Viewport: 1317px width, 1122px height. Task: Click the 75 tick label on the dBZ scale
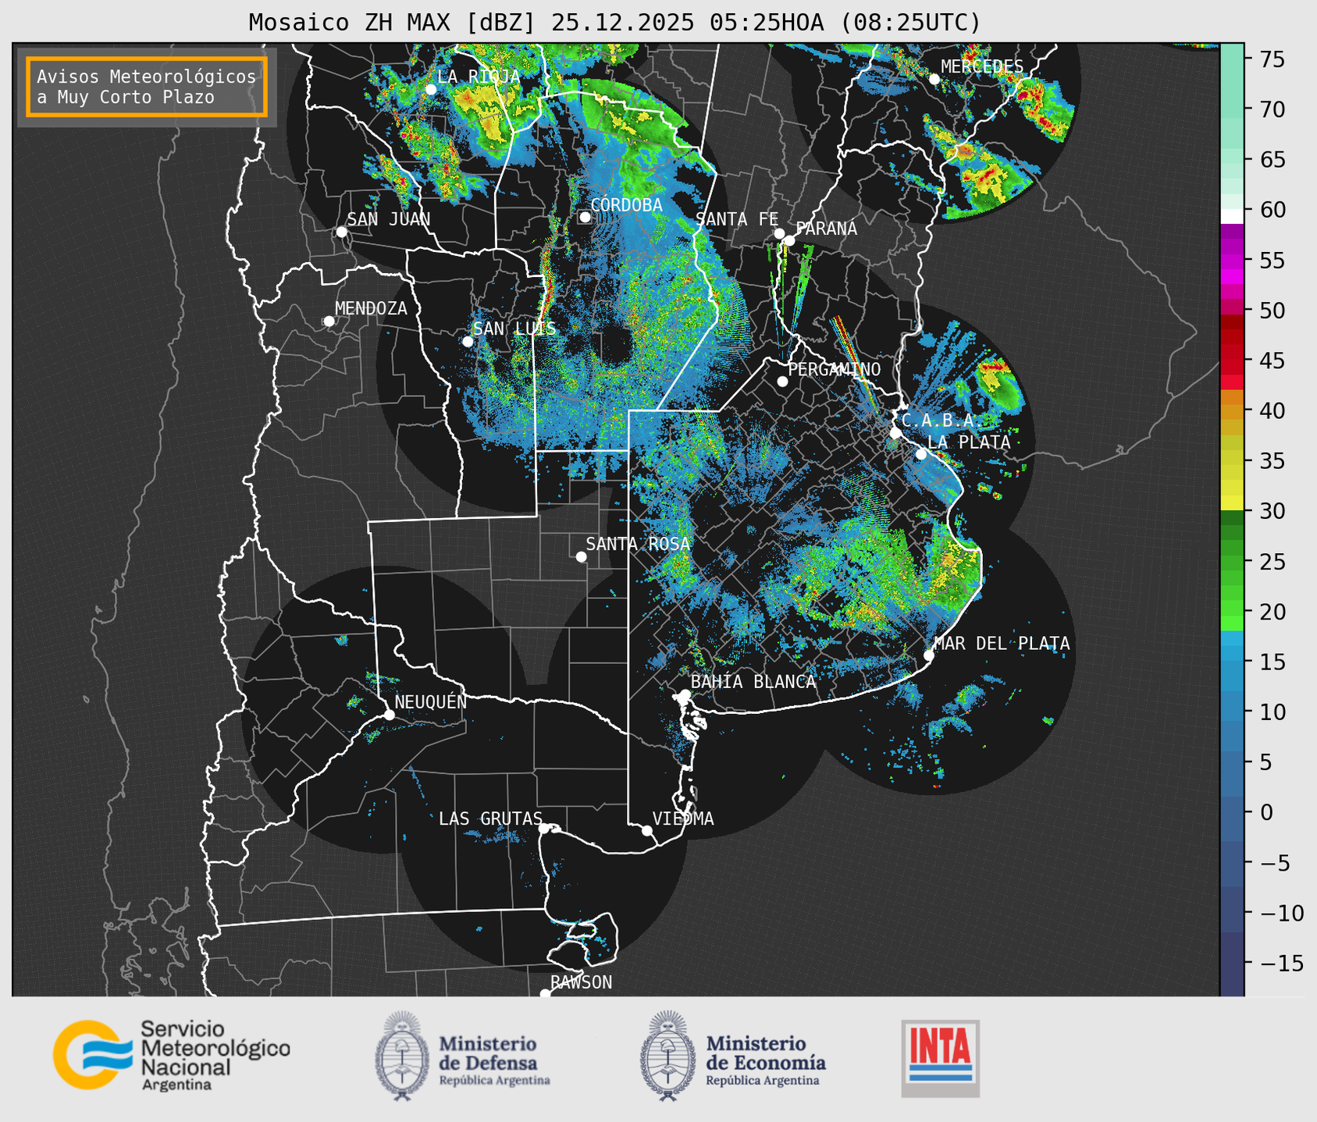tap(1272, 59)
